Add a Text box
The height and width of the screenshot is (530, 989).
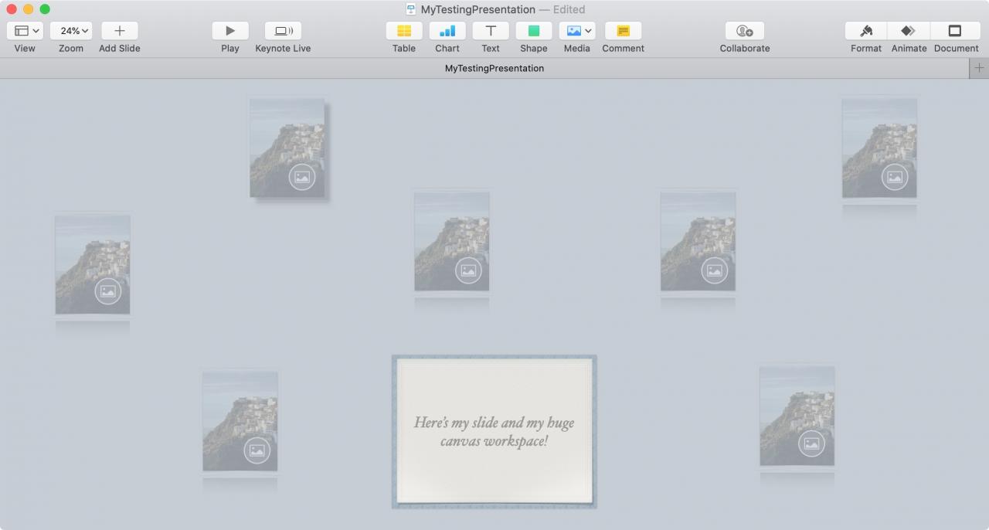[x=491, y=31]
